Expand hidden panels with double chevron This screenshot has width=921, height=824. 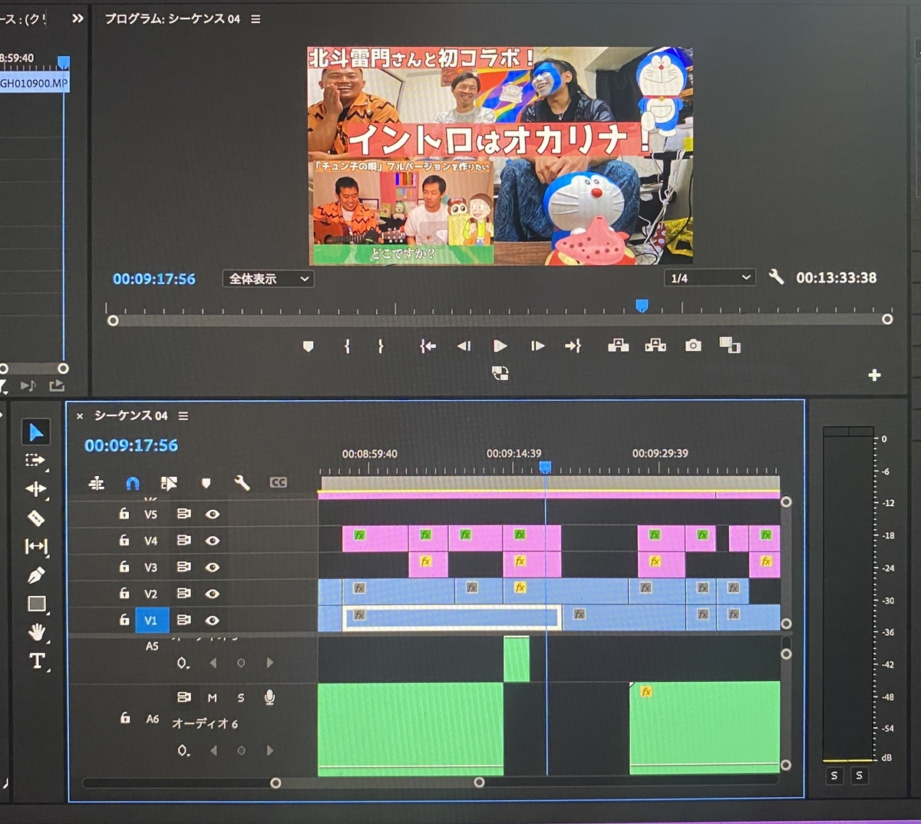point(78,18)
